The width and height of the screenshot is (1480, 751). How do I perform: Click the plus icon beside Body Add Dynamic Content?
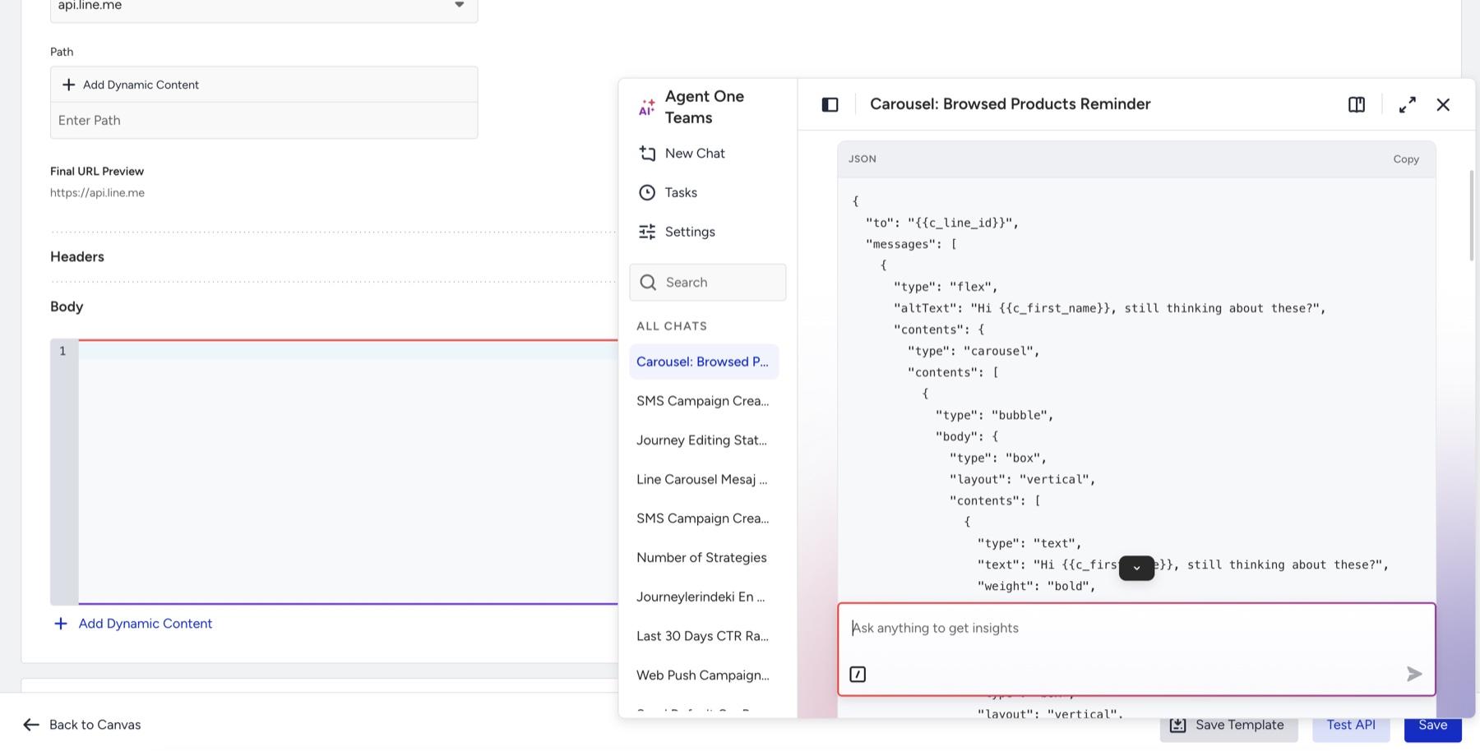point(61,624)
